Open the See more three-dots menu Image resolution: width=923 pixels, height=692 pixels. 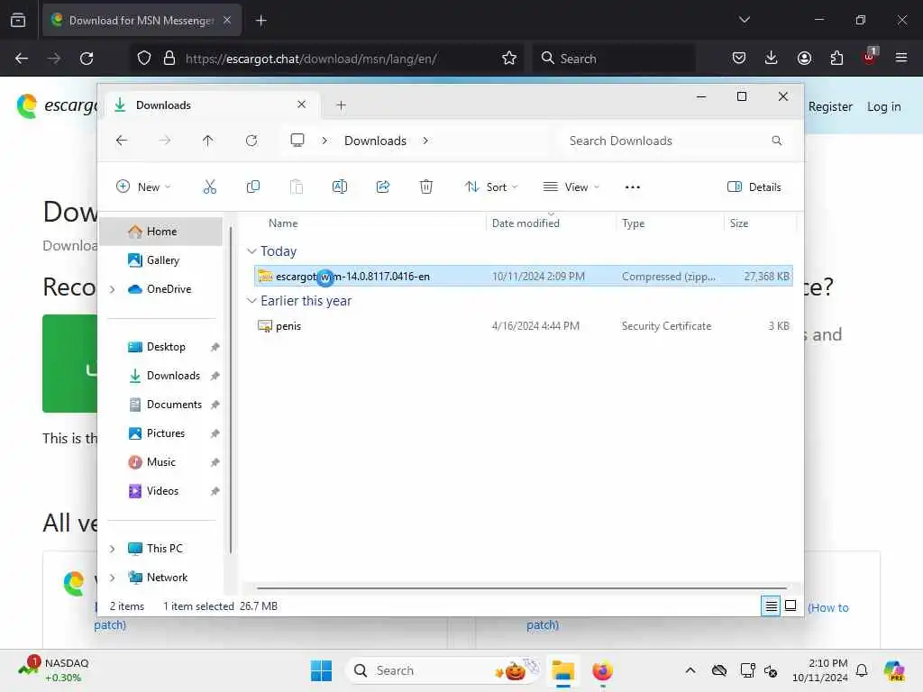pyautogui.click(x=632, y=187)
